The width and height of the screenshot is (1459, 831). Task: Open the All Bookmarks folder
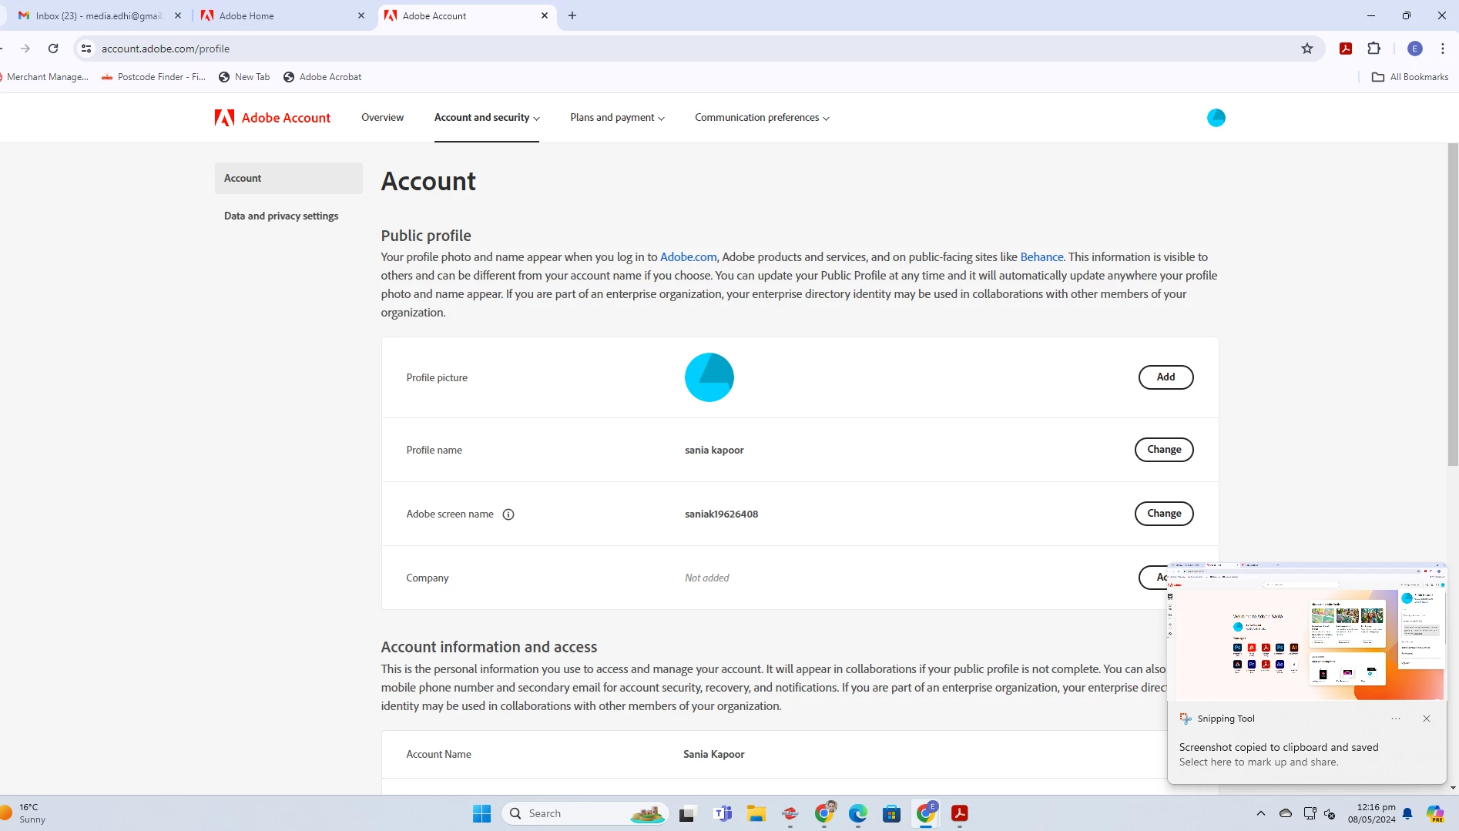1410,77
